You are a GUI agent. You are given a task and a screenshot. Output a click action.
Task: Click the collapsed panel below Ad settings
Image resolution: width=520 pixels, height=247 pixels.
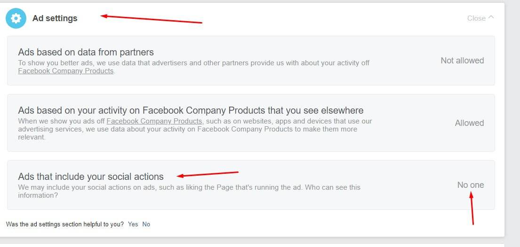(x=252, y=245)
